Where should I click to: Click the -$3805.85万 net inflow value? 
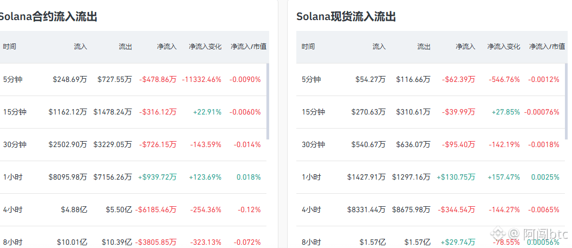156,242
